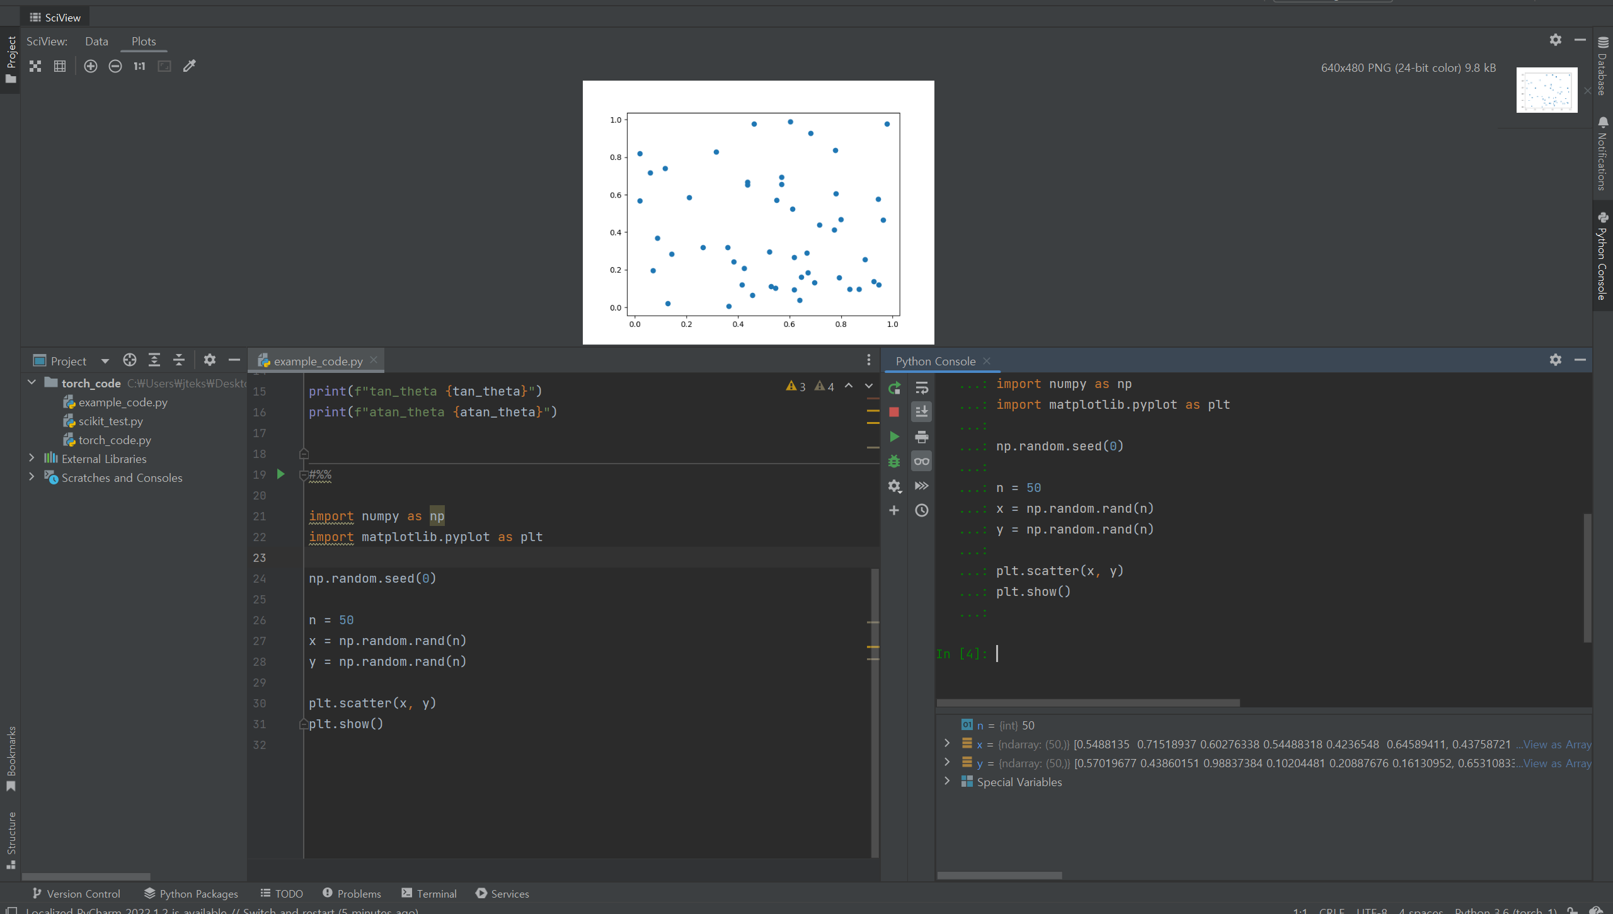The image size is (1613, 914).
Task: Stop the Python console with red square
Action: pos(894,412)
